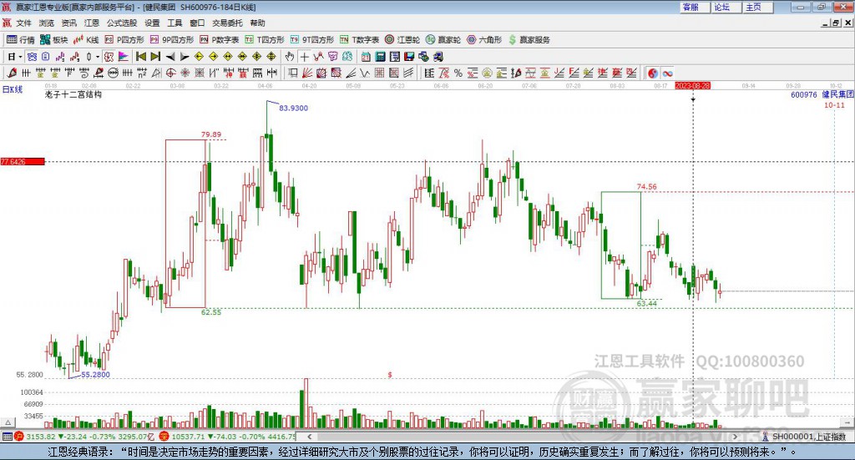Click the red 77.6426 price label
Screen dimensions: 855x460
[x=23, y=161]
